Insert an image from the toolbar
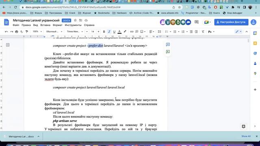 tap(143, 32)
